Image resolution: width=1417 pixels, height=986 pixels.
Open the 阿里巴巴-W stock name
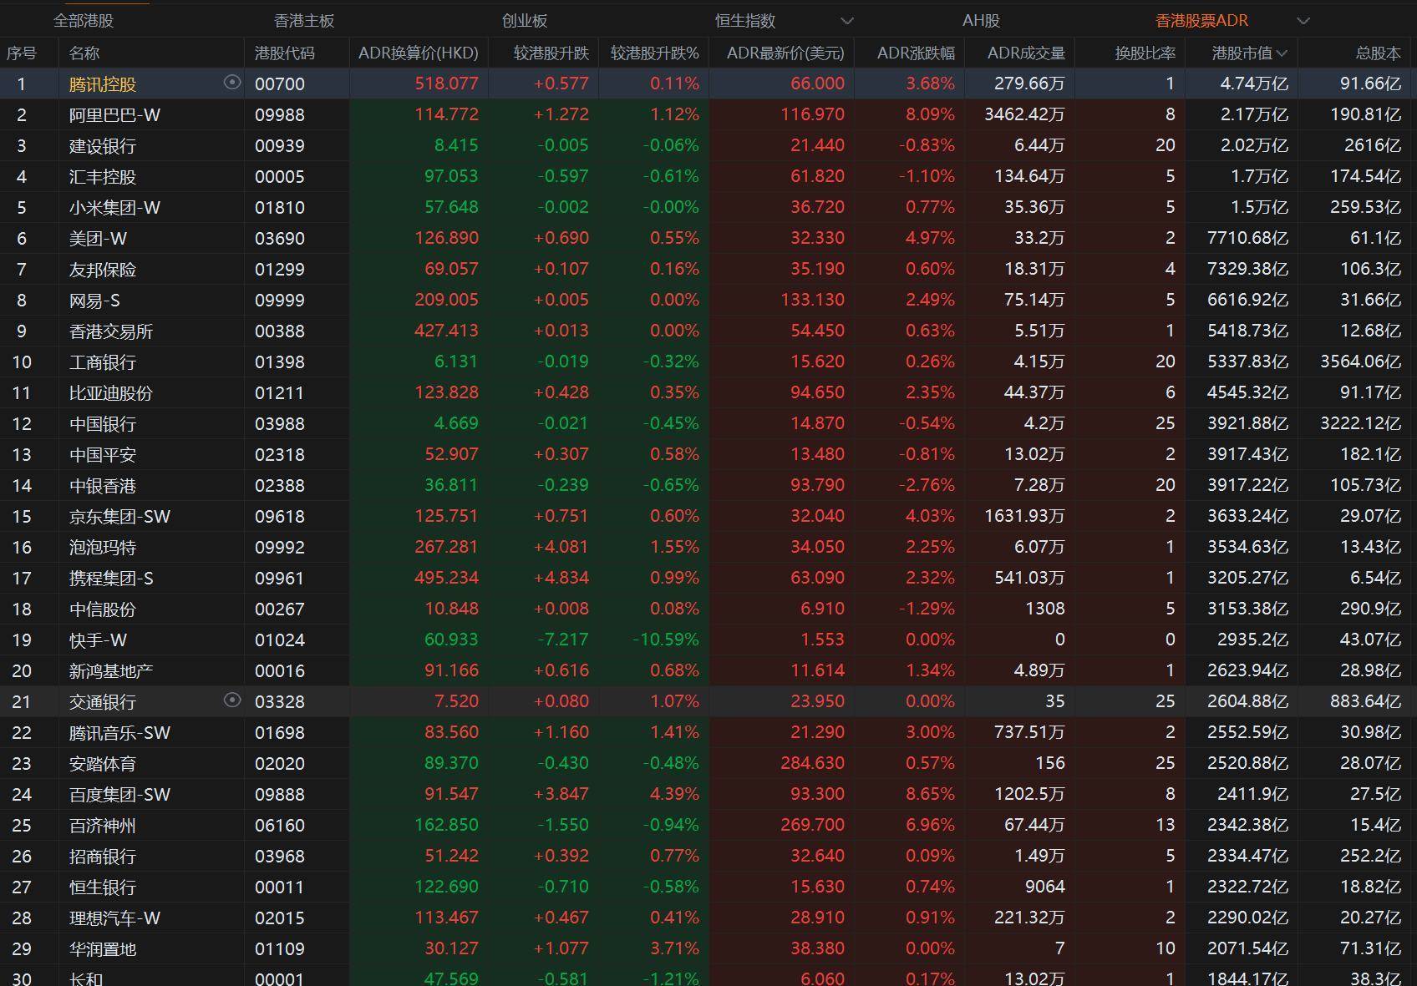[x=114, y=115]
